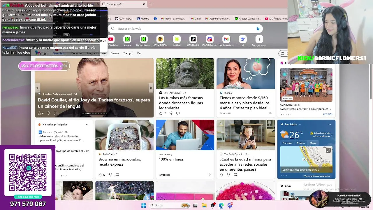
Task: Open Gamma bookmark
Action: pos(143,19)
